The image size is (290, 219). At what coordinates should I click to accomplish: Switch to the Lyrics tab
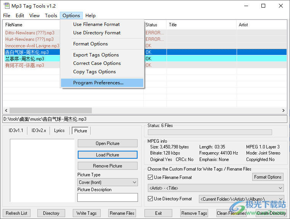[59, 130]
